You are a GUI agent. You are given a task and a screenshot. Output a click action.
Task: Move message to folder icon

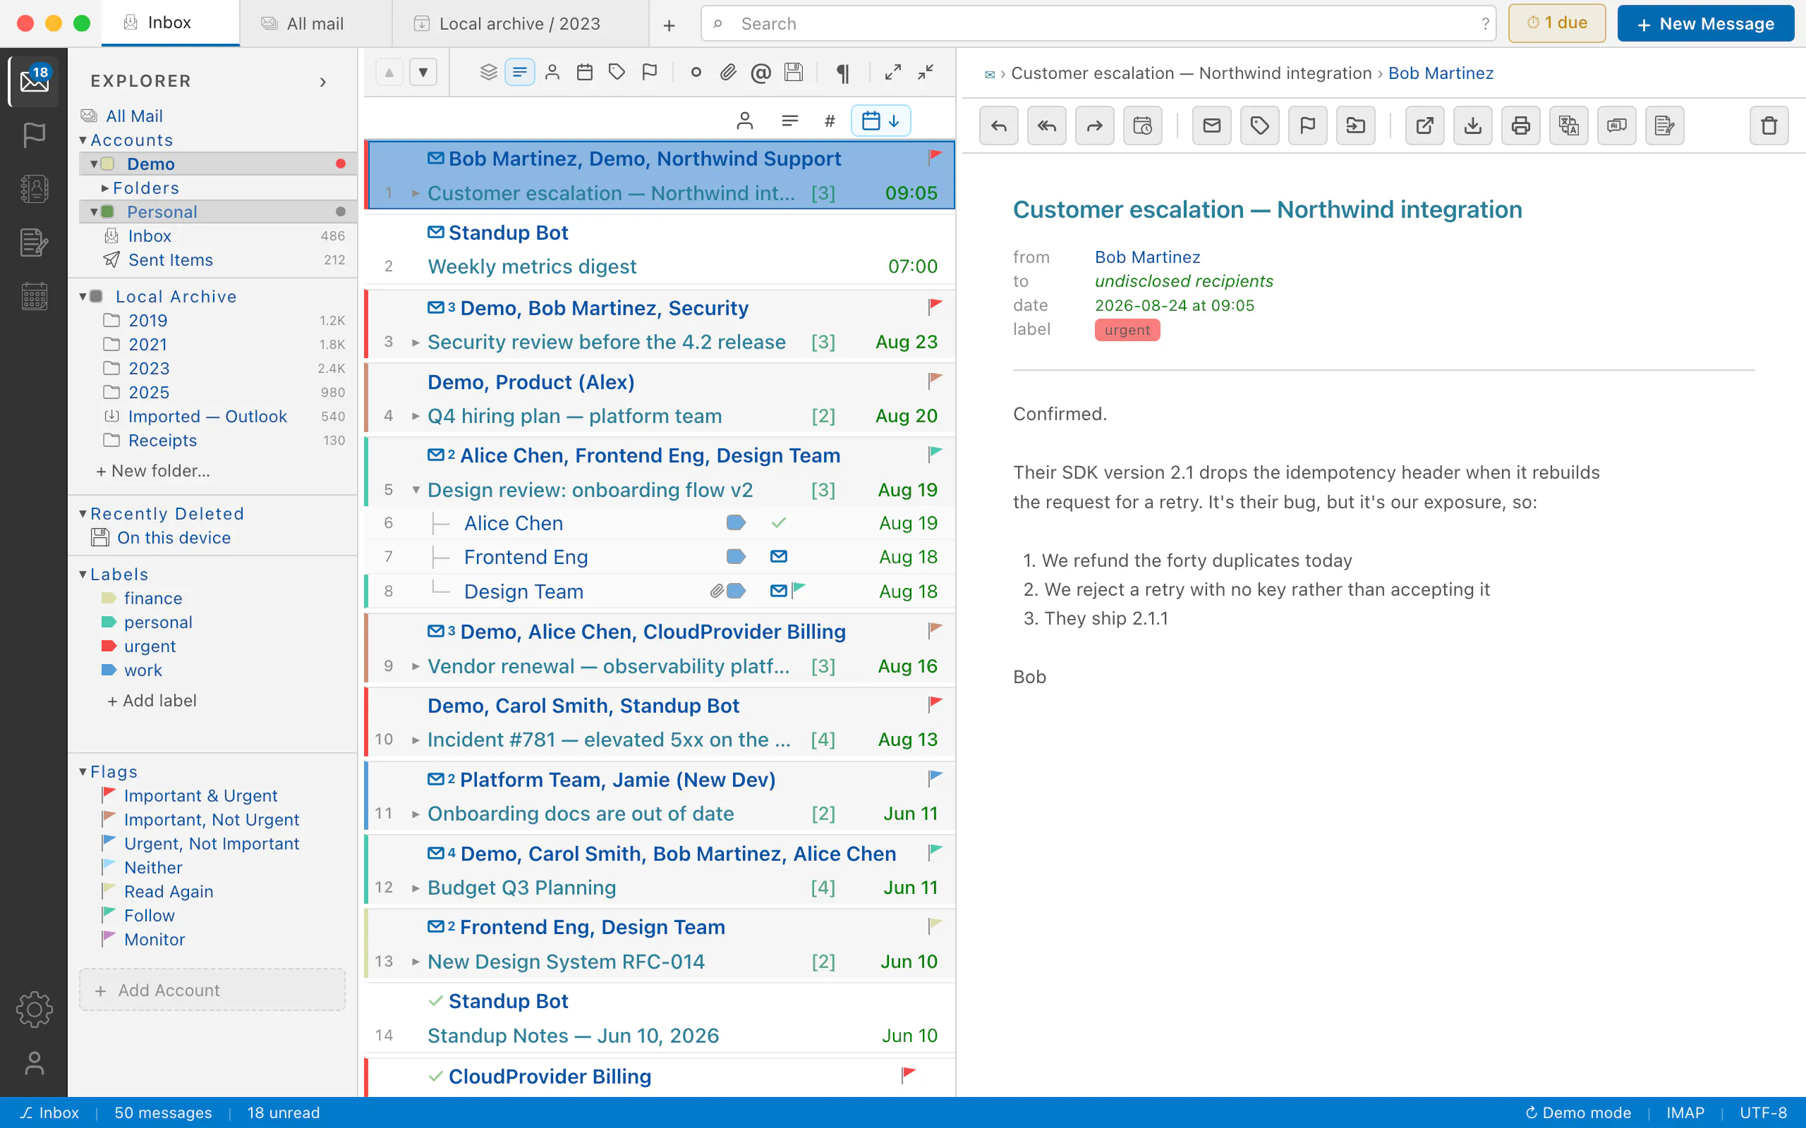1355,125
